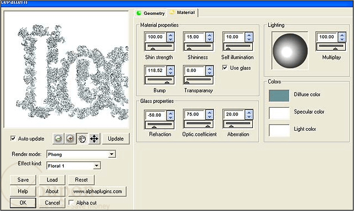This screenshot has height=211, width=354.
Task: Switch to the Material tab
Action: [x=182, y=13]
